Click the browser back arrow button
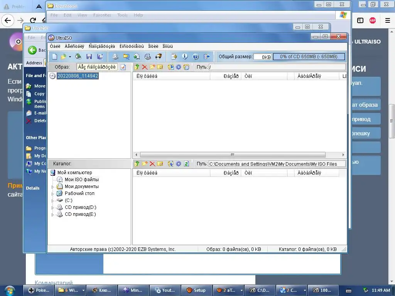Screen dimensions: 395x296 point(8,20)
